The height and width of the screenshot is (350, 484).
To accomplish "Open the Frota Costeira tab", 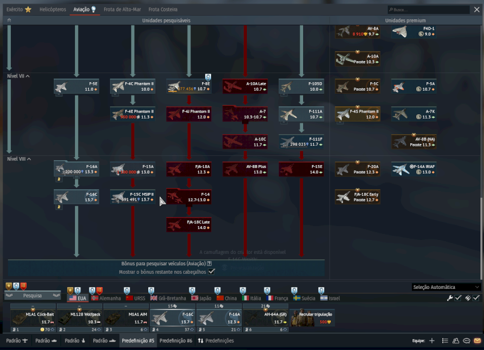I will point(163,10).
